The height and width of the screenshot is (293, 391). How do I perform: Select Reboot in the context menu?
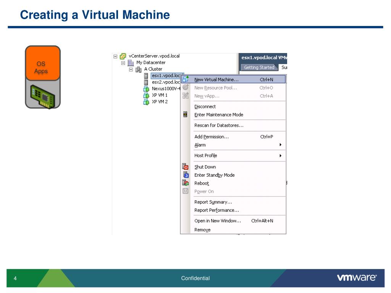[233, 184]
